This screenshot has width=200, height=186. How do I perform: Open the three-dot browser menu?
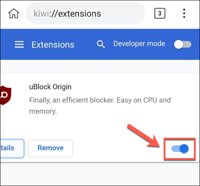184,13
